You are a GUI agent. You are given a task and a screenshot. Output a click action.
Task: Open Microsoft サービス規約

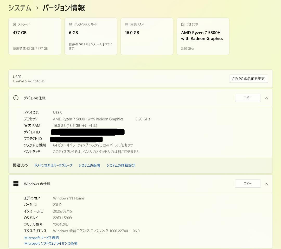click(41, 238)
